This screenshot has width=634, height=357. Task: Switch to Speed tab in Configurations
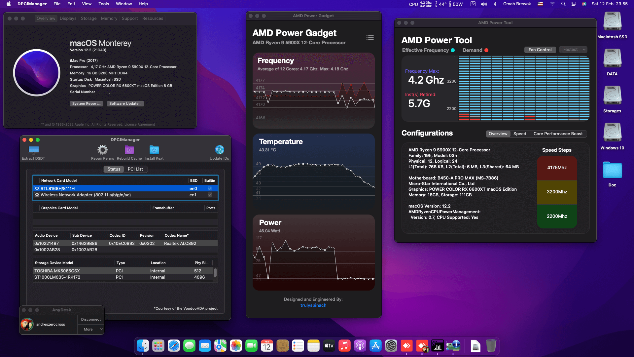pos(520,134)
